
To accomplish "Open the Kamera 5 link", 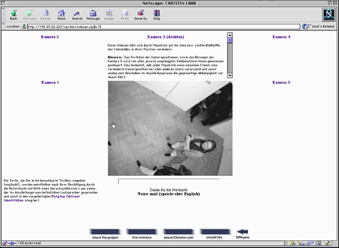I will tap(281, 82).
